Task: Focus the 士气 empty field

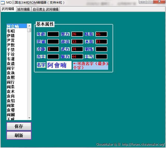Action: tap(101, 57)
